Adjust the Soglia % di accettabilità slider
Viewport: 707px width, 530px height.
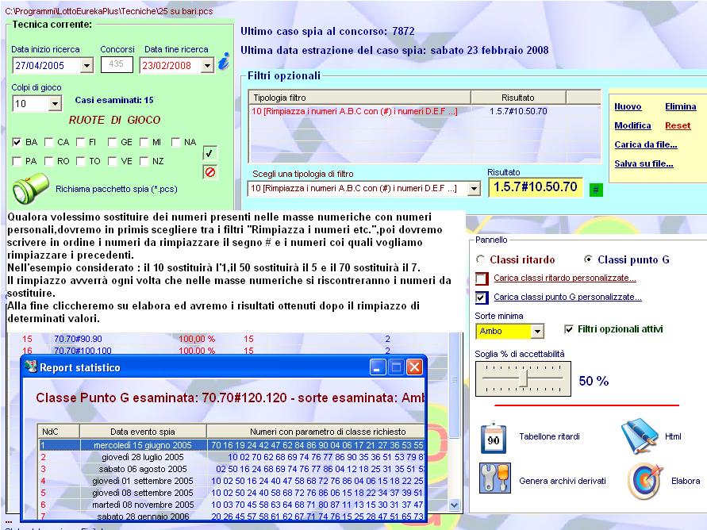[523, 378]
